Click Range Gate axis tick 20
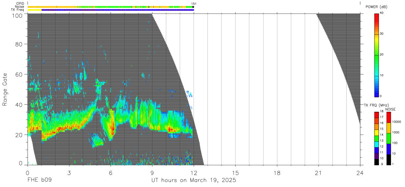Screen dimensions: 405x187 pos(19,135)
